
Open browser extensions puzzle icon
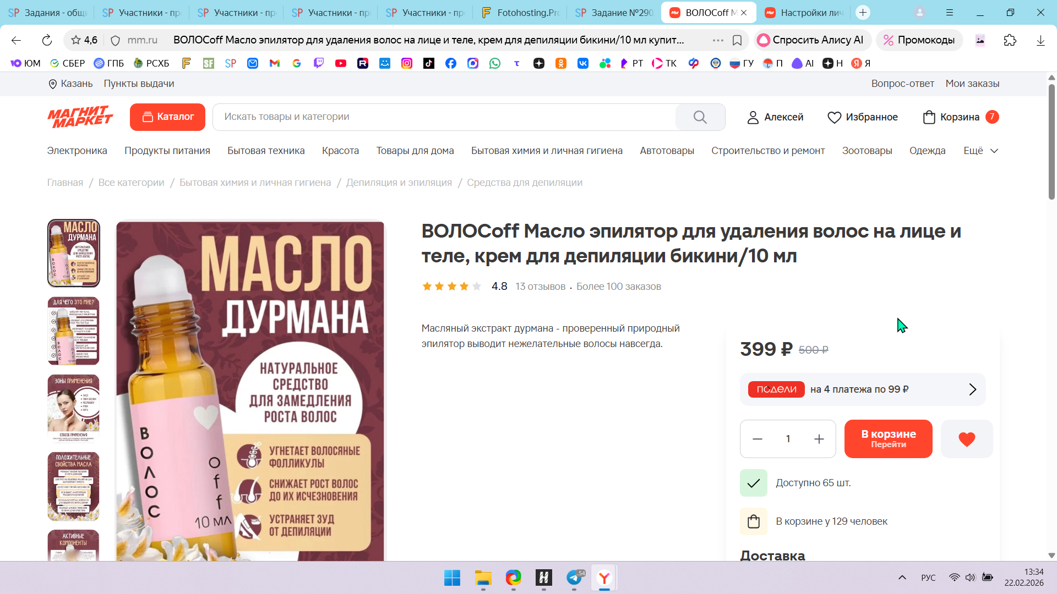pos(1010,40)
